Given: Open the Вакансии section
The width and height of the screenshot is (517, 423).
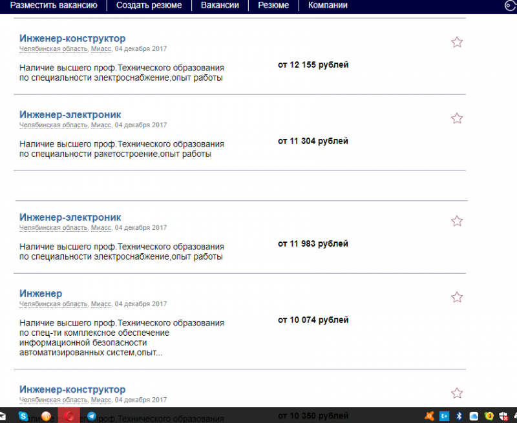Looking at the screenshot, I should [x=220, y=5].
